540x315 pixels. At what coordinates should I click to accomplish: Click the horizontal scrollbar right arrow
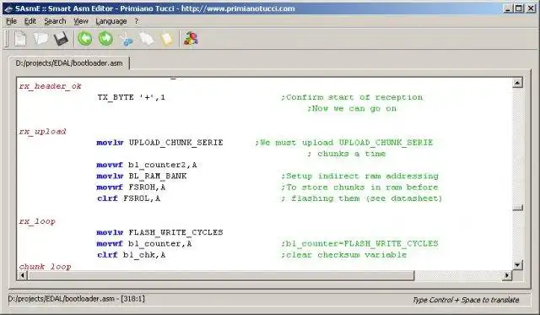(x=507, y=275)
